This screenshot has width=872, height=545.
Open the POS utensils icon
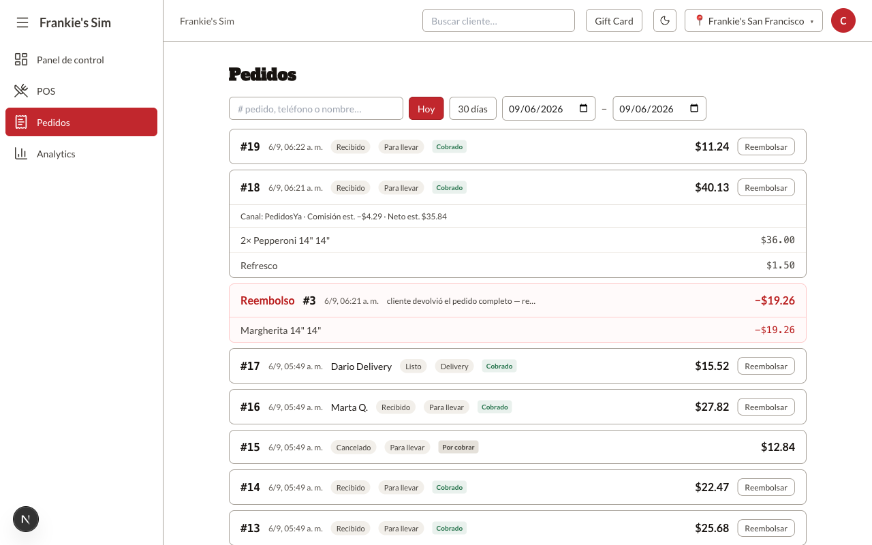(21, 91)
